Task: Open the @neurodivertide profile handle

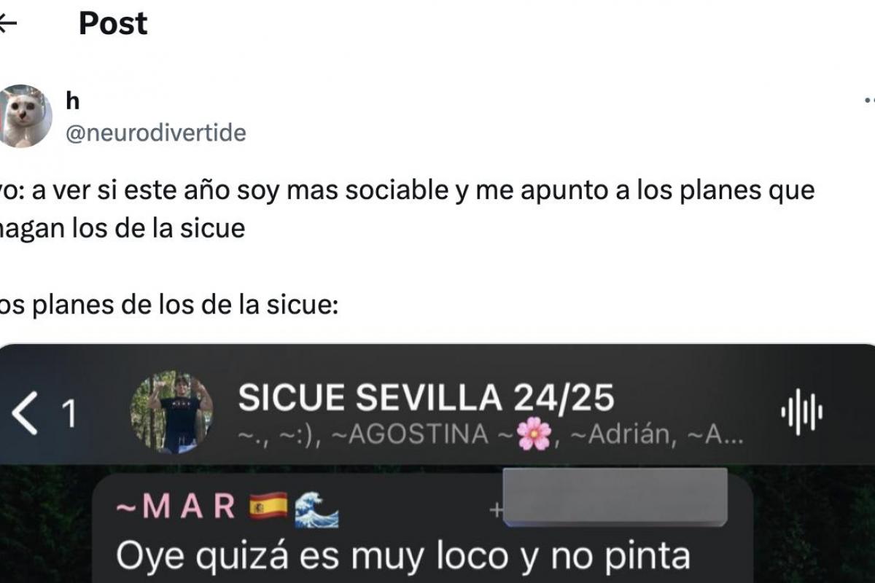Action: (156, 133)
